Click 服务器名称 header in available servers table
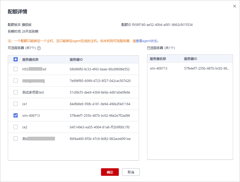Viewport: 240px width, 182px height. 30,60
